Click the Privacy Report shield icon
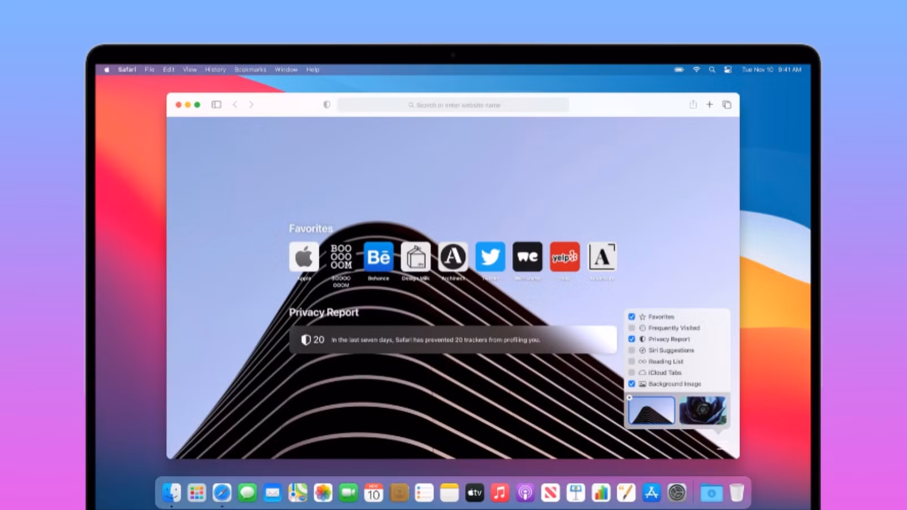Image resolution: width=907 pixels, height=510 pixels. pyautogui.click(x=308, y=339)
